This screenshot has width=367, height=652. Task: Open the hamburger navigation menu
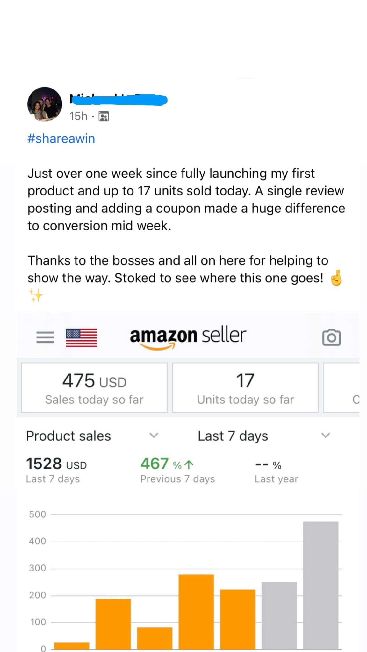(45, 337)
